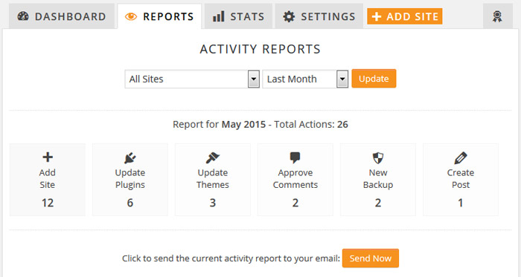Click the Update Themes brush icon
521x277 pixels.
pyautogui.click(x=213, y=158)
